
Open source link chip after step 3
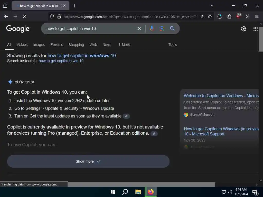click(x=126, y=116)
